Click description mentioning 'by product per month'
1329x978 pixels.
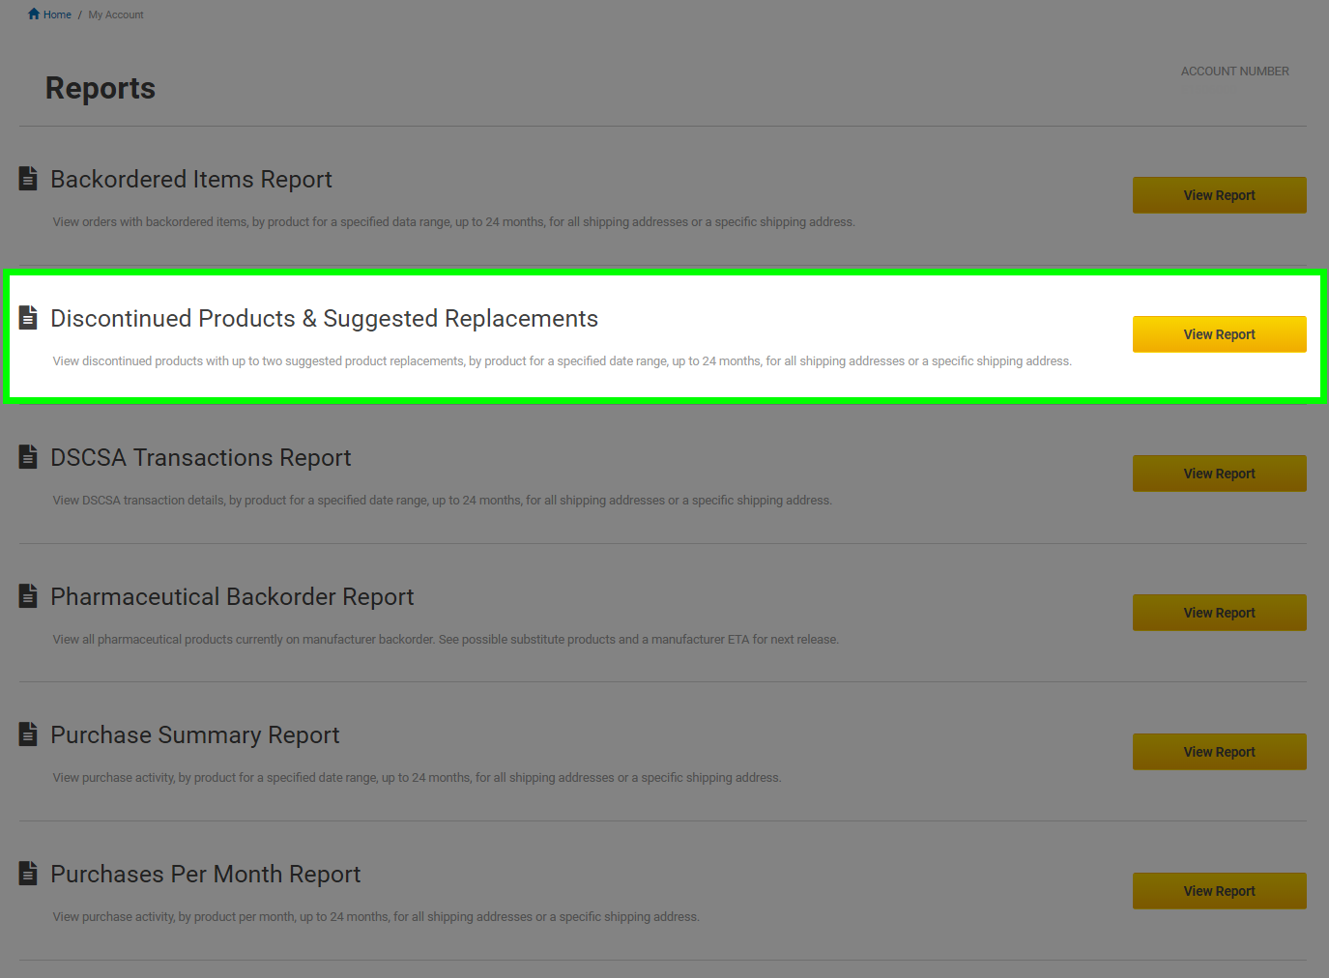click(376, 917)
